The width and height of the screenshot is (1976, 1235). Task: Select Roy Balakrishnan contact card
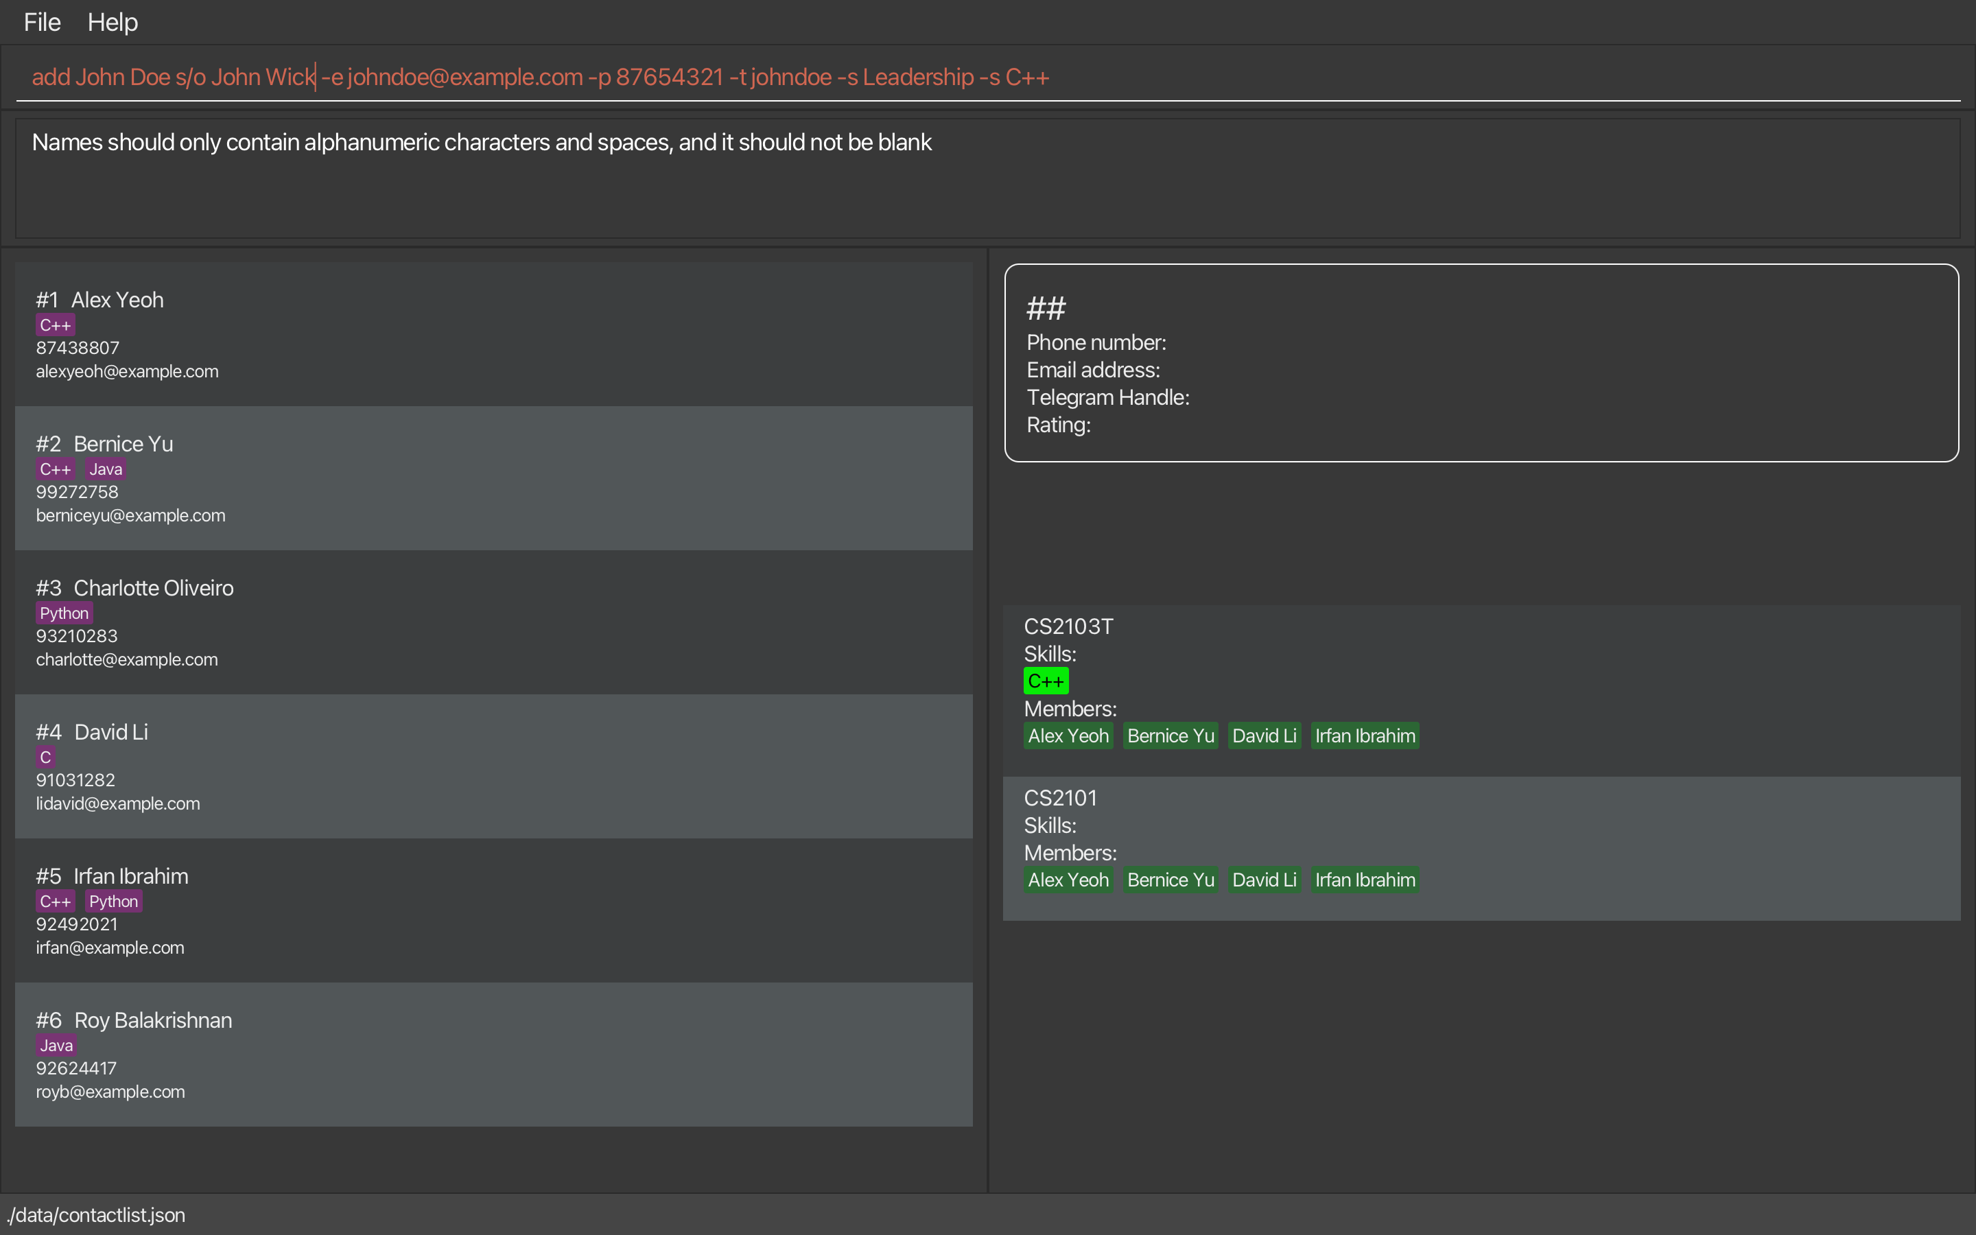493,1055
